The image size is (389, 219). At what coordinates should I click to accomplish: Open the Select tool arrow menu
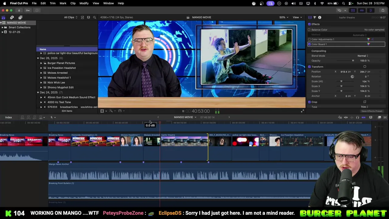(x=53, y=117)
